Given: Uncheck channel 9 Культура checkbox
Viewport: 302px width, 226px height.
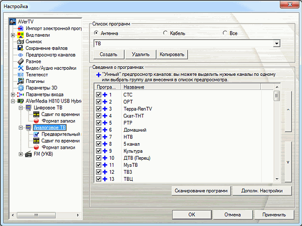Looking at the screenshot, I should pyautogui.click(x=99, y=151).
